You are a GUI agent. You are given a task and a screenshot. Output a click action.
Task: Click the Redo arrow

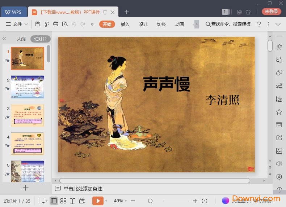(x=83, y=24)
